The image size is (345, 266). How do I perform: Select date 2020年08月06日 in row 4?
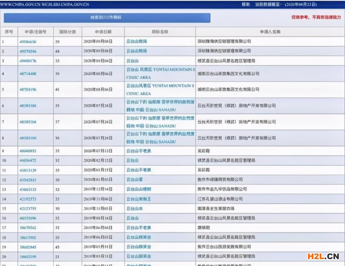pyautogui.click(x=98, y=74)
